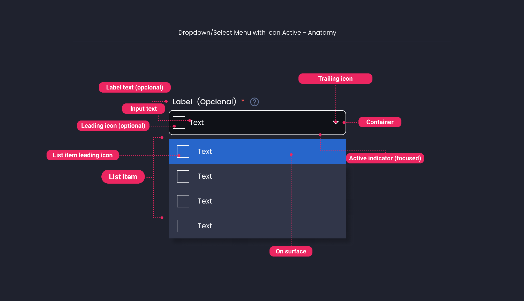Click the 'Trailing icon' label badge
Screen dimensions: 524x301
(x=335, y=78)
